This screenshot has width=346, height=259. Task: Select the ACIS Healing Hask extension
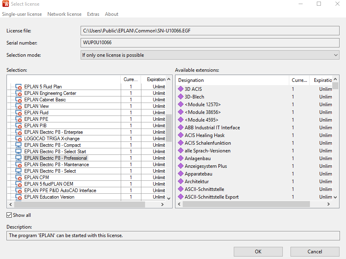205,135
